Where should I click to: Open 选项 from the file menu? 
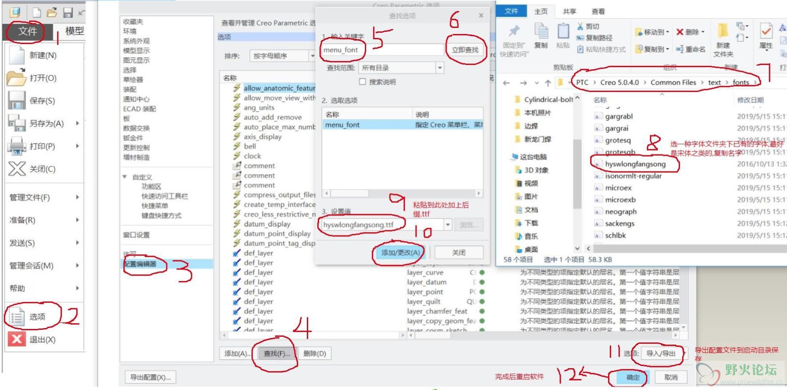(37, 317)
